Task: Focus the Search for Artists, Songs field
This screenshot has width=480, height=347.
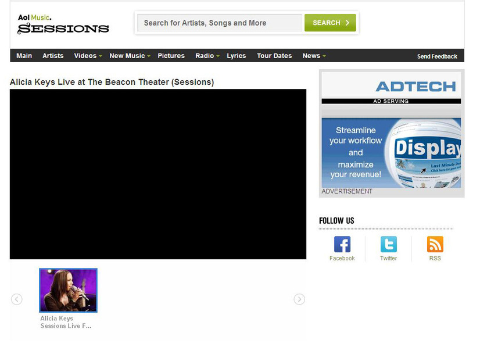Action: (x=220, y=23)
